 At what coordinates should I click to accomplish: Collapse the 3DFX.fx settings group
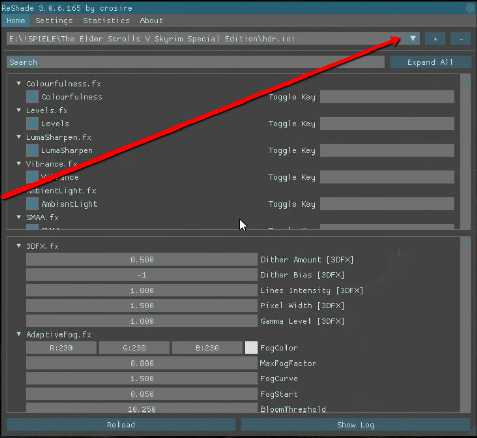(19, 246)
